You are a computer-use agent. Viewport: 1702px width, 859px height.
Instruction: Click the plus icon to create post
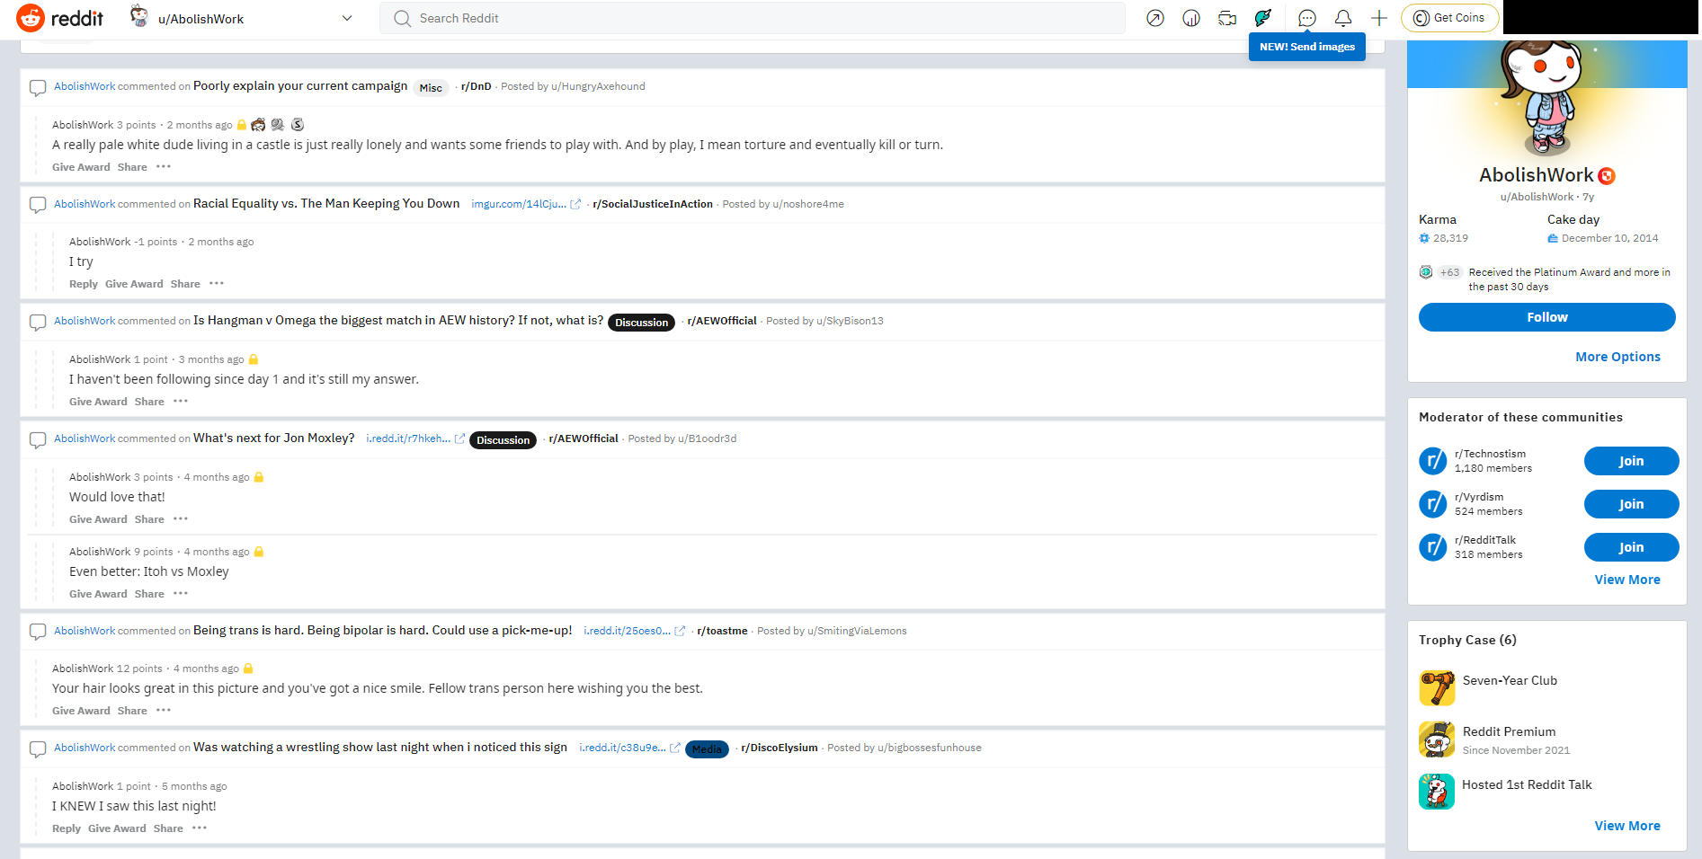coord(1379,18)
